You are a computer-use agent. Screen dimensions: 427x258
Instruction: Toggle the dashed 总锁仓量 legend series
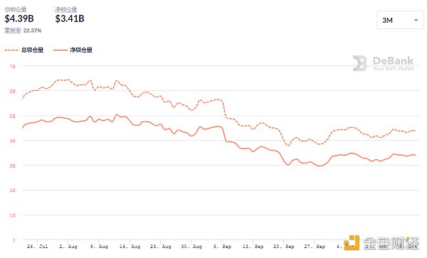pyautogui.click(x=24, y=50)
